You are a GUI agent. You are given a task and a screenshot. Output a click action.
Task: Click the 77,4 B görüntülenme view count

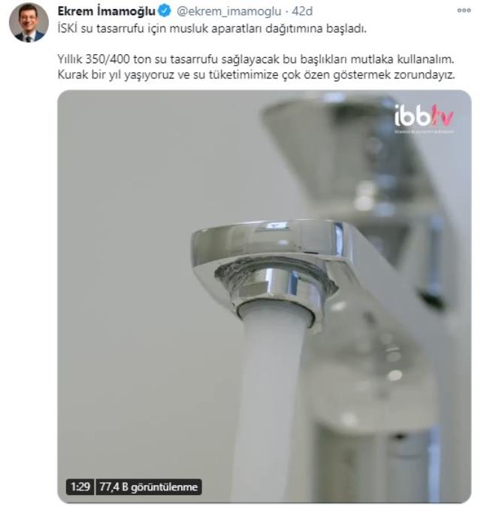tap(148, 487)
